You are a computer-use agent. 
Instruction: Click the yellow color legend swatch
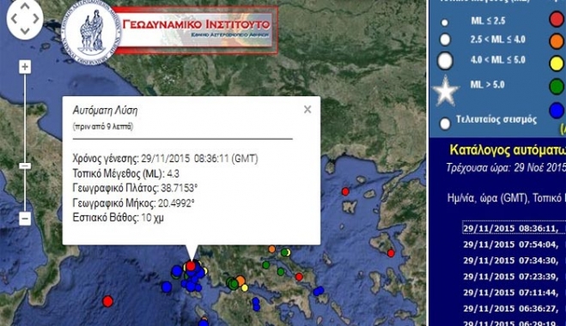557,63
